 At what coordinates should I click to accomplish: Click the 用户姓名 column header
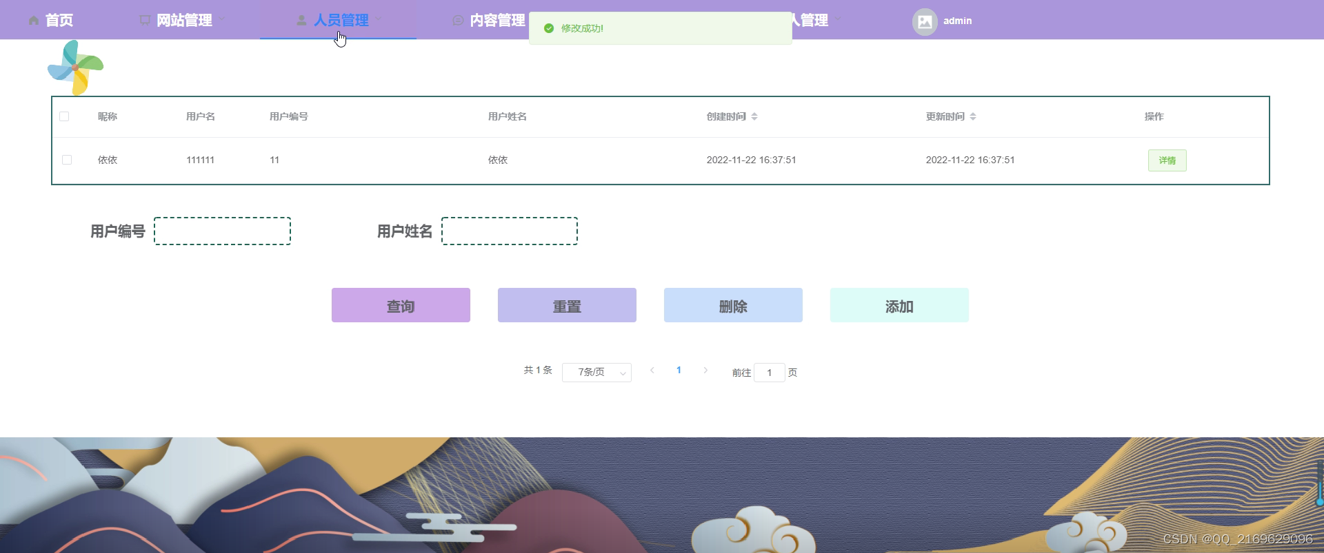click(x=508, y=116)
